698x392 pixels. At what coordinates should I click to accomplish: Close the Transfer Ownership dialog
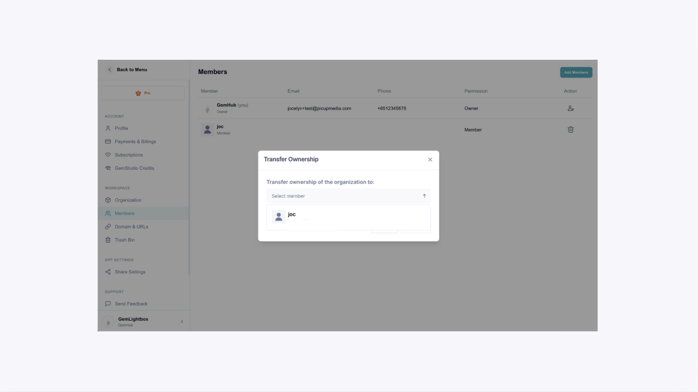430,160
